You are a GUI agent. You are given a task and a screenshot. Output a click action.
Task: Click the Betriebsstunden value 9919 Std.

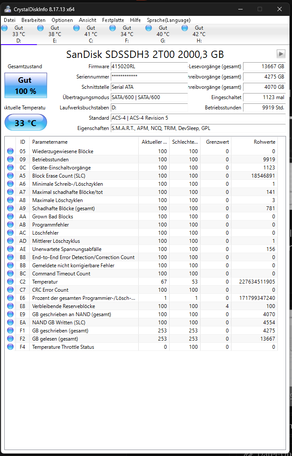click(x=264, y=108)
